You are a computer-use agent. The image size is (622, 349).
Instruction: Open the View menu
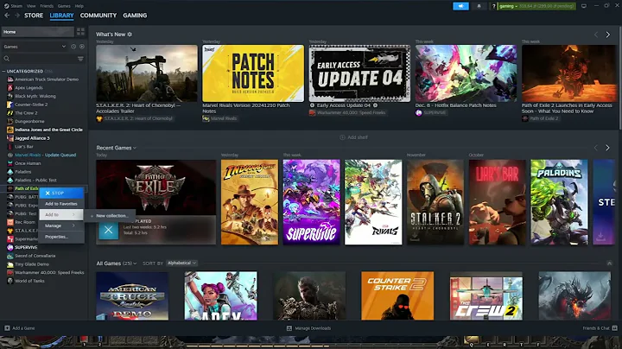click(31, 6)
